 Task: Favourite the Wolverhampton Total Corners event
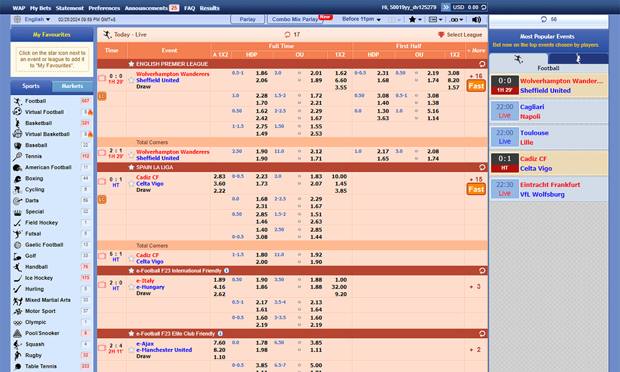pos(131,156)
